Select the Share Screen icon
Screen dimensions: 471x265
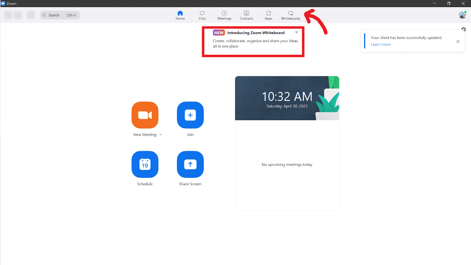pos(190,165)
